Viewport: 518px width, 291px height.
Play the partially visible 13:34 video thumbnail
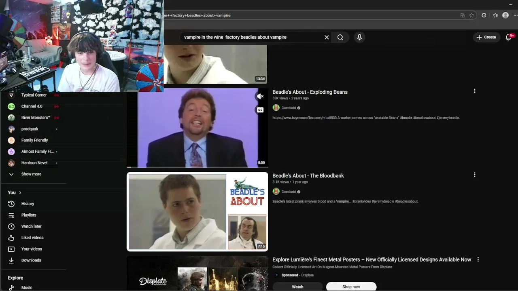coord(215,64)
